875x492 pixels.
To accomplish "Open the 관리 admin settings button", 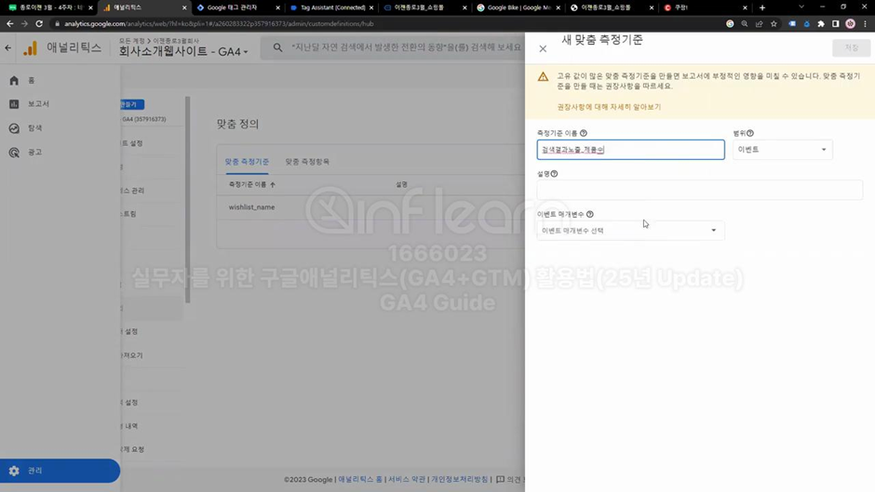I will (x=60, y=471).
